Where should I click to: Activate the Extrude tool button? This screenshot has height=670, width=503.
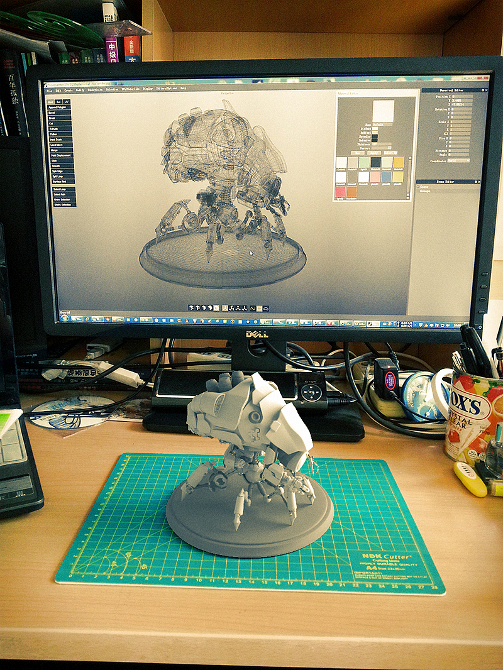(60, 129)
